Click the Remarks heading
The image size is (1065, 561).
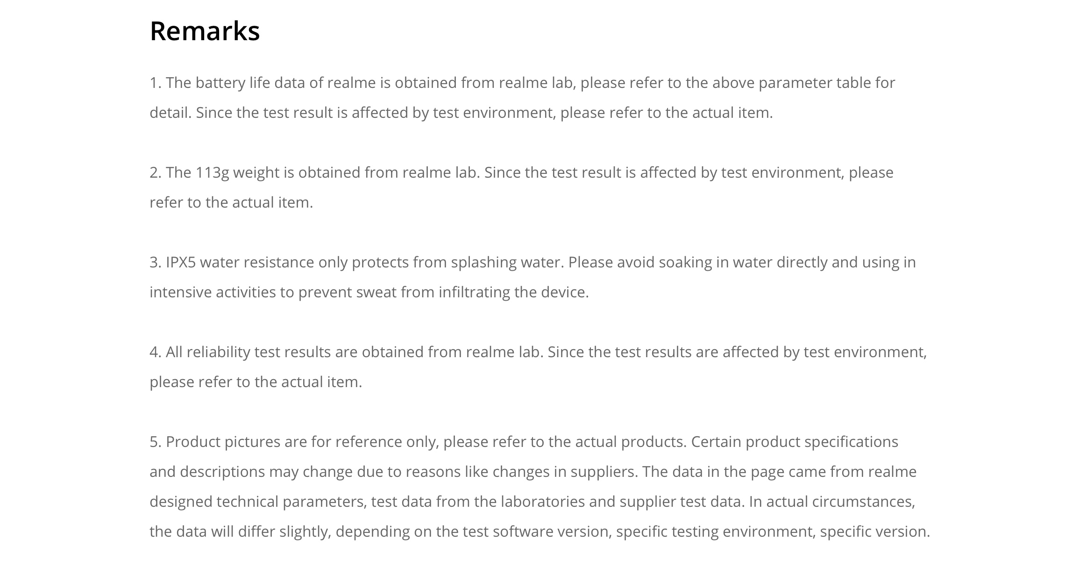205,31
